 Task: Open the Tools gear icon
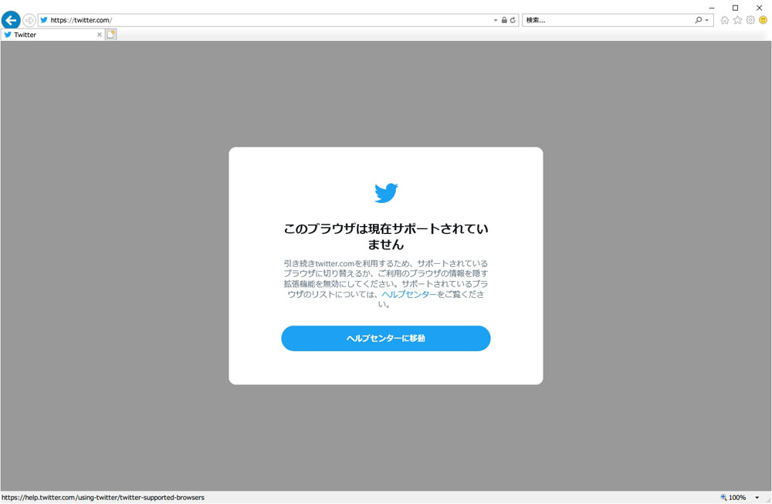tap(750, 20)
